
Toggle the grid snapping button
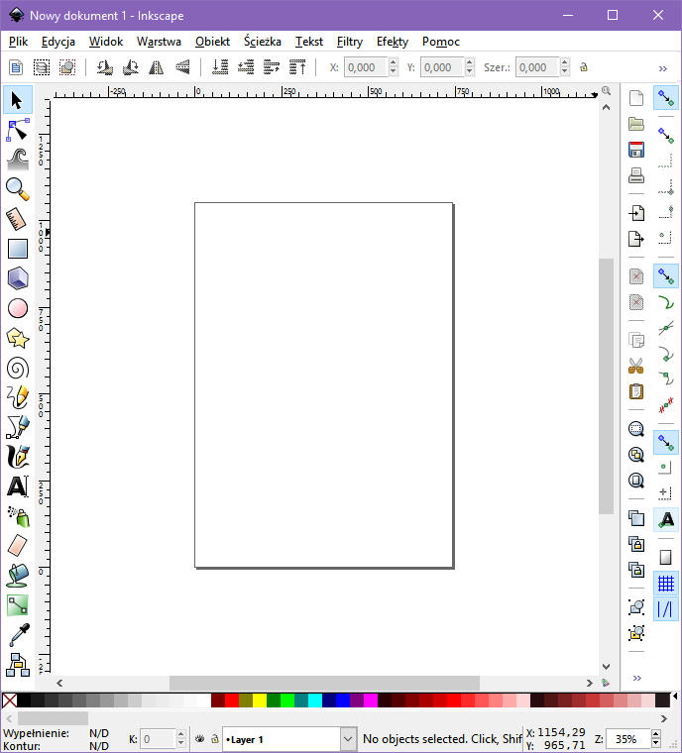666,584
